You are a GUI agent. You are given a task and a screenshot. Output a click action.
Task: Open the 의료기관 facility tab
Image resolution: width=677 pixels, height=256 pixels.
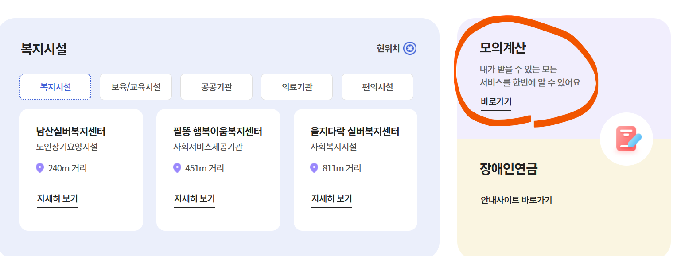click(x=297, y=87)
